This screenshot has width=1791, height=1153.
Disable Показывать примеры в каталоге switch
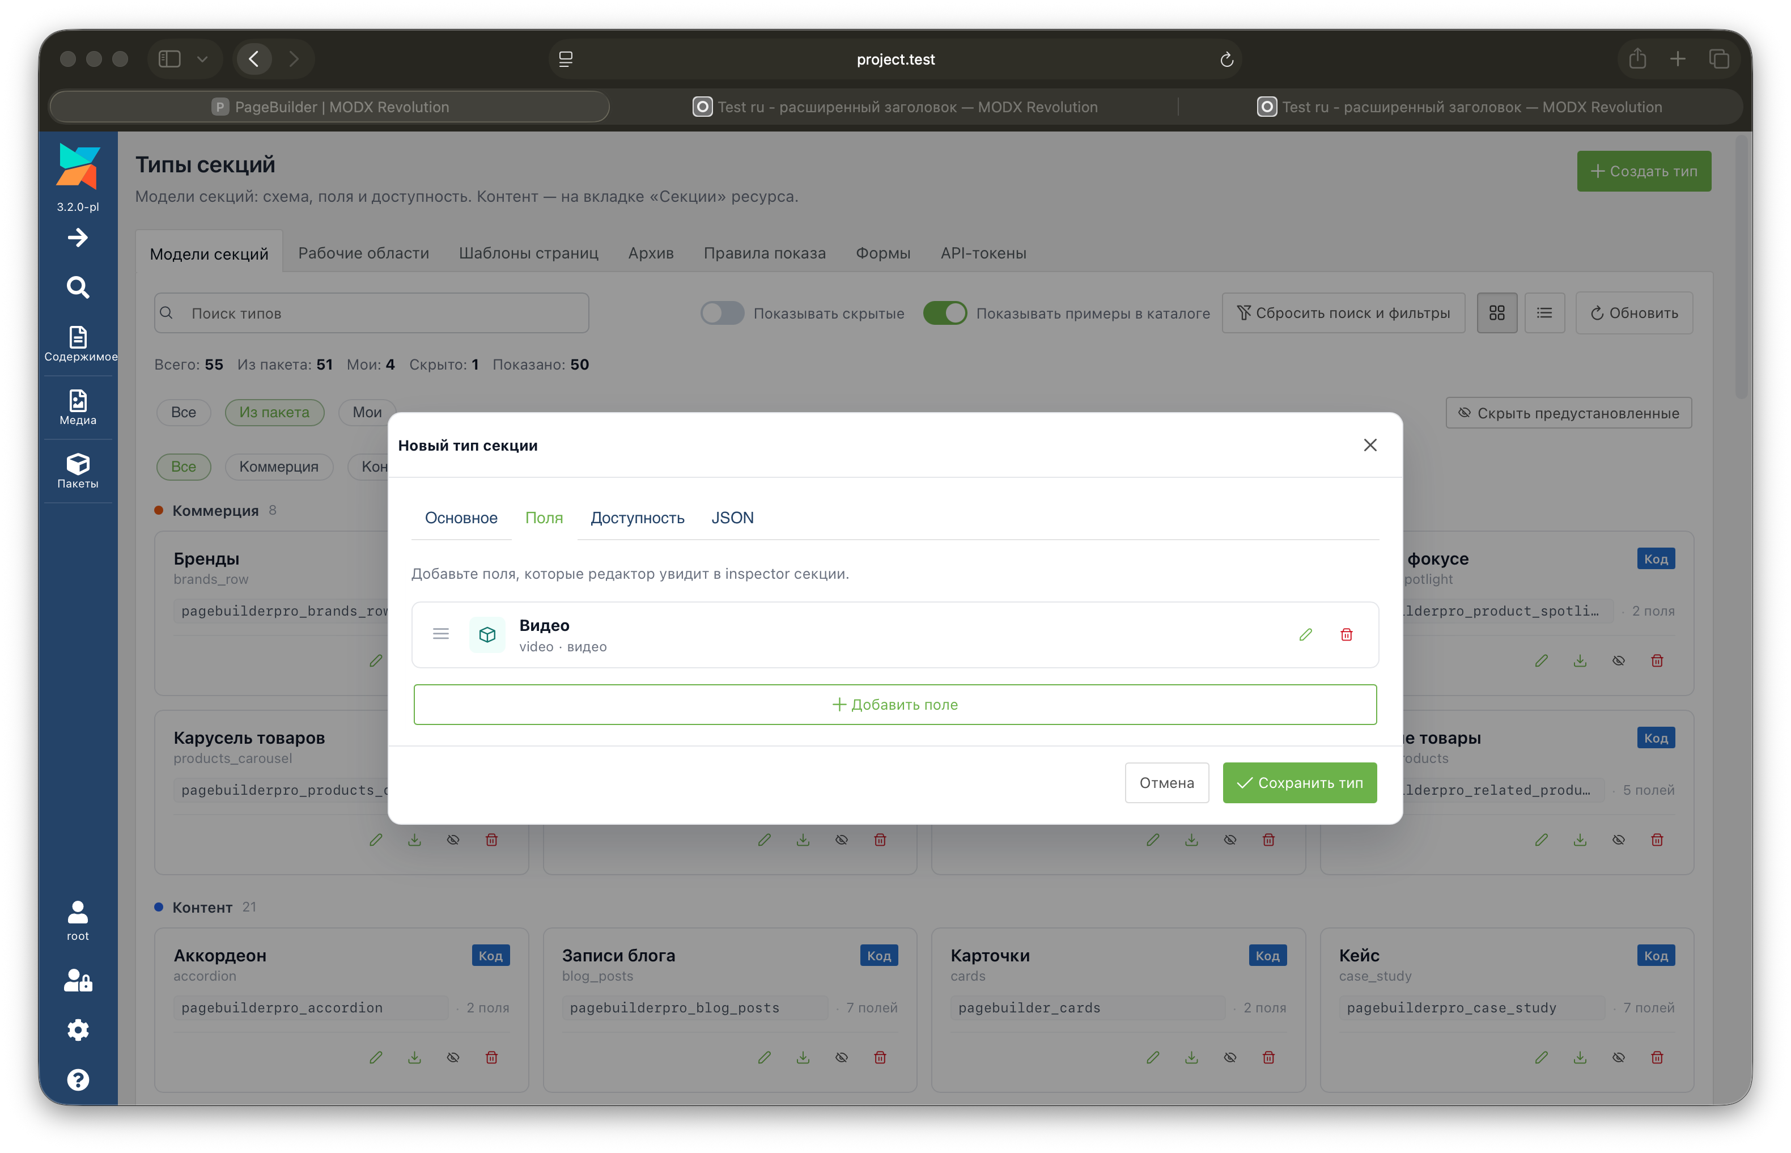pos(944,313)
